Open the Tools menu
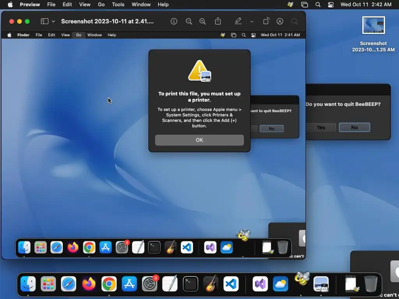399x299 pixels. (x=118, y=4)
